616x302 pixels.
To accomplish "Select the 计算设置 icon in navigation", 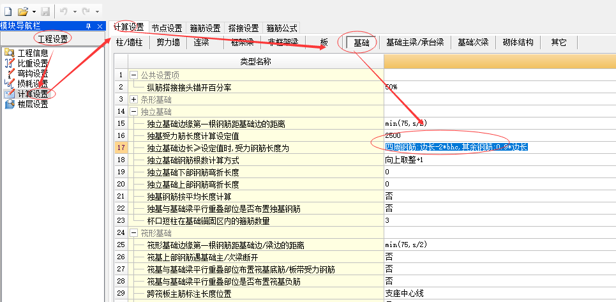I will click(x=8, y=94).
